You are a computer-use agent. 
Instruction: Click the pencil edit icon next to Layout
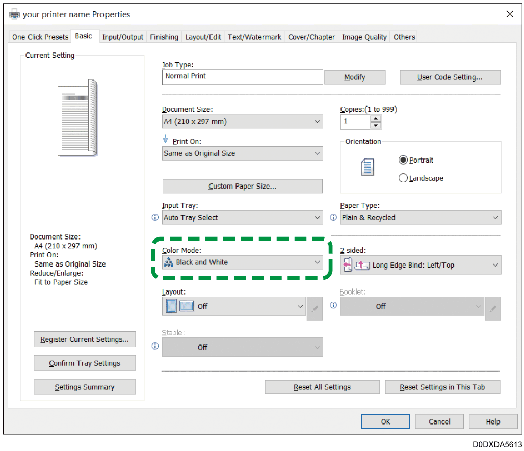[315, 308]
